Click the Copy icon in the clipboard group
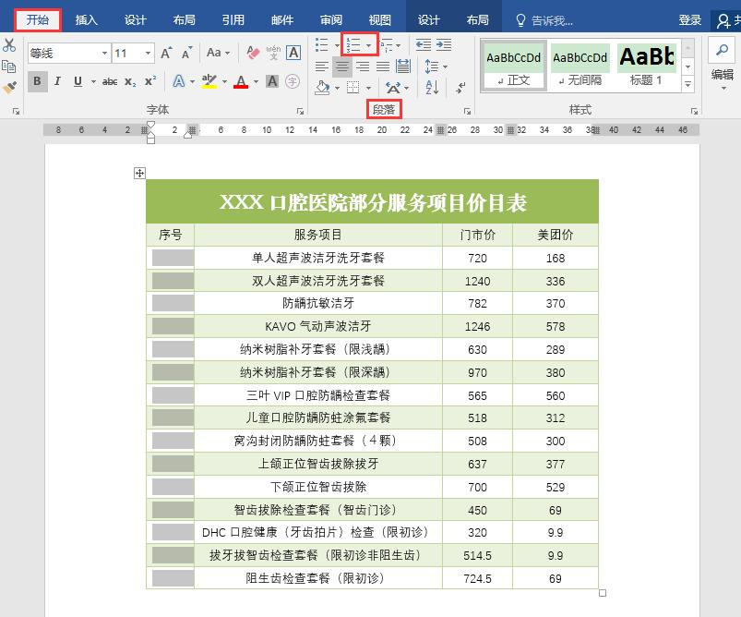The image size is (741, 617). (x=8, y=65)
